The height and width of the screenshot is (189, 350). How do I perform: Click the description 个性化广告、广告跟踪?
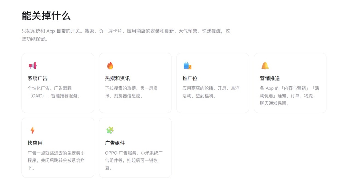point(55,92)
